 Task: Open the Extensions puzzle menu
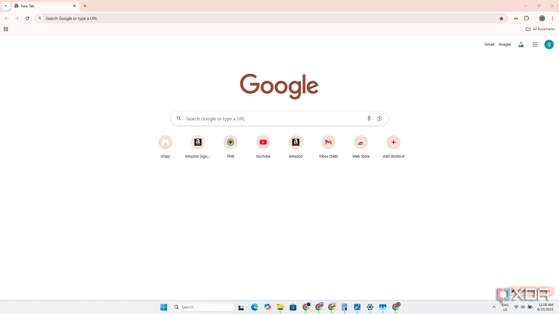point(526,18)
